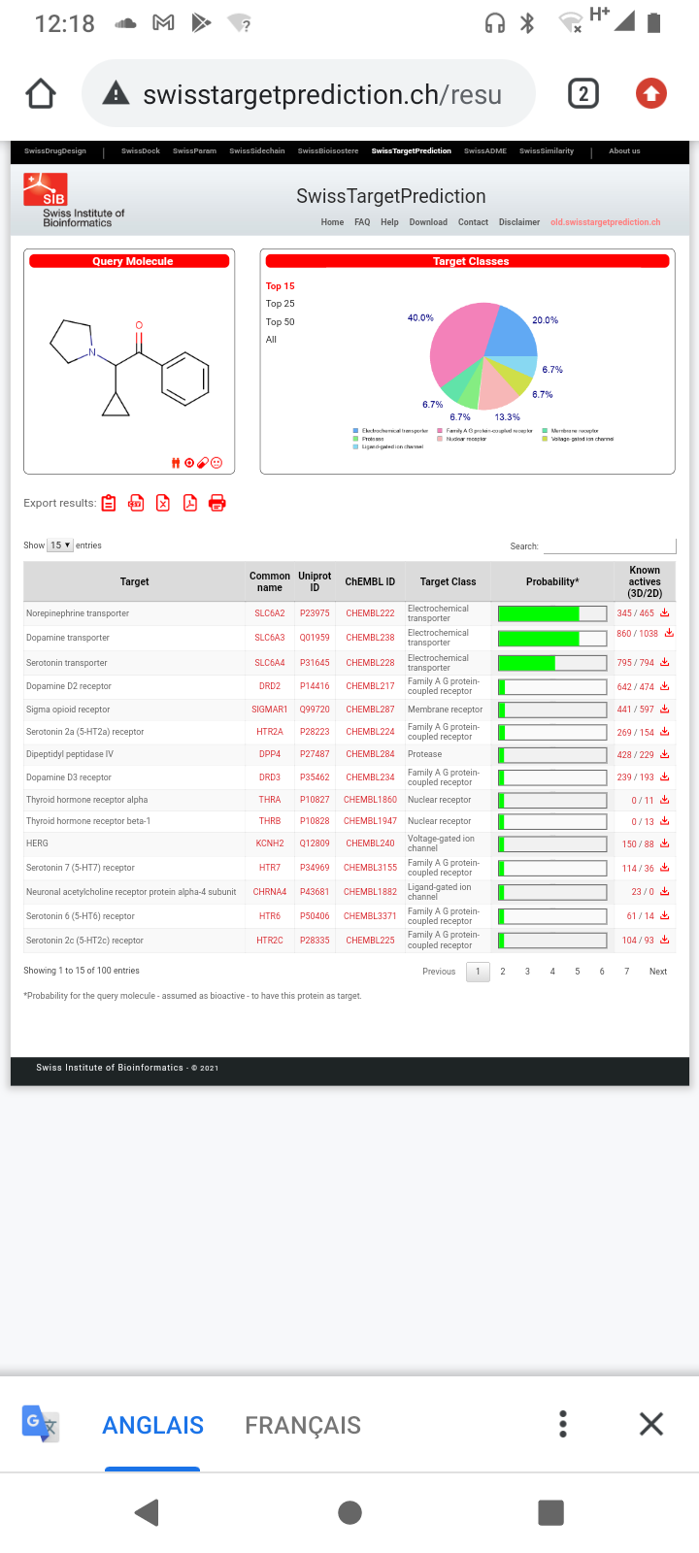Open the Disclaimer page link
This screenshot has height=1553, width=699.
click(x=519, y=222)
